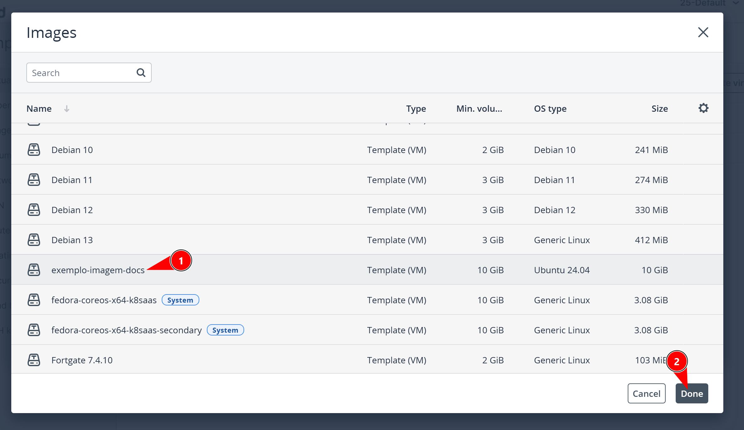Screen dimensions: 744x430
Task: Select the fedora-coreos-x64-k8saas-secondary image name
Action: 127,330
